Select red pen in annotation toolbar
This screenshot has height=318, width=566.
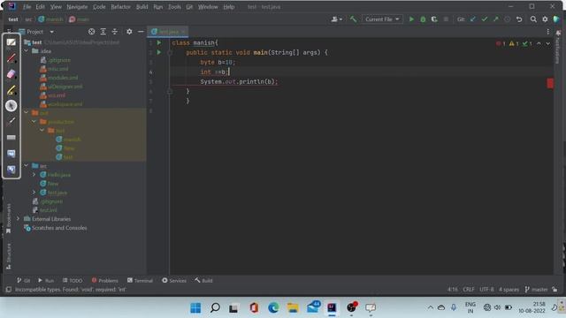pyautogui.click(x=11, y=58)
